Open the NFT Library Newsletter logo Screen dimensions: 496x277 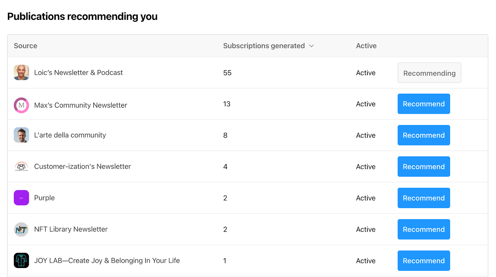point(21,229)
